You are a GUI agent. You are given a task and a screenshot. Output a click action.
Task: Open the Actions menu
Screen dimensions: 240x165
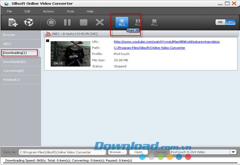(48, 11)
